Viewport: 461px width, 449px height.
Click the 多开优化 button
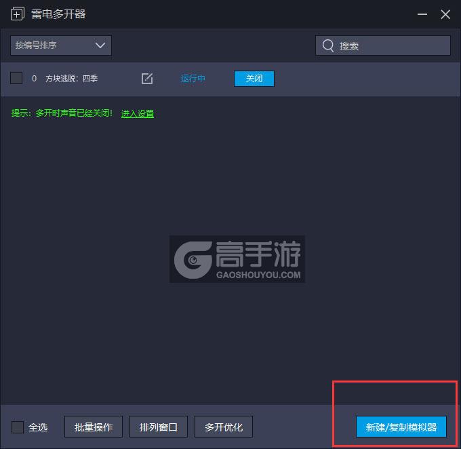(x=224, y=427)
